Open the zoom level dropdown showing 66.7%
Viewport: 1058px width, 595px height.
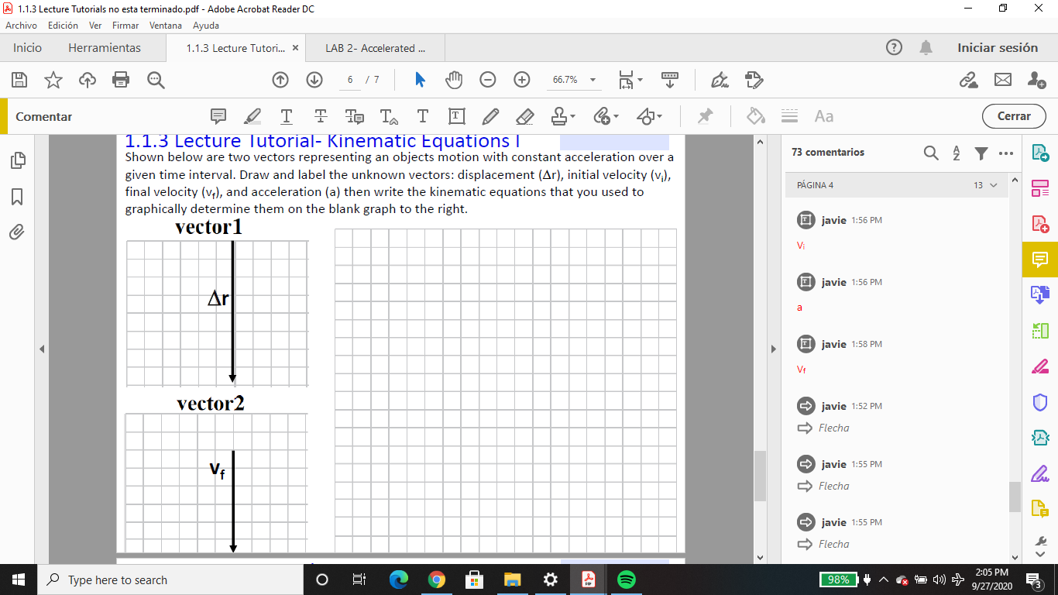[x=591, y=80]
